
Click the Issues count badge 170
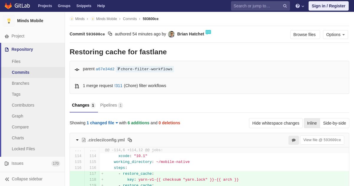pyautogui.click(x=56, y=164)
